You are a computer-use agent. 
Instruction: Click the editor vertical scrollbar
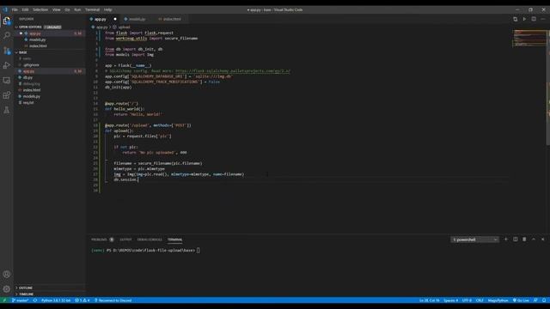548,88
